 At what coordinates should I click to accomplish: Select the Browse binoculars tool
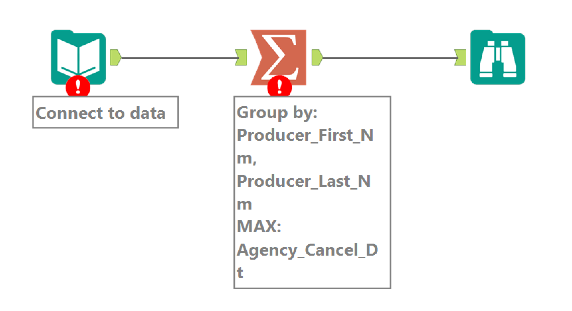tap(497, 57)
